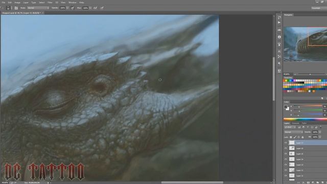Create new adjustment layer icon
Image resolution: width=327 pixels, height=184 pixels.
[313, 182]
